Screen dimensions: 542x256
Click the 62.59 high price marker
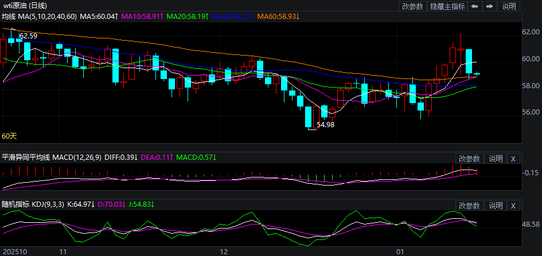pos(28,36)
